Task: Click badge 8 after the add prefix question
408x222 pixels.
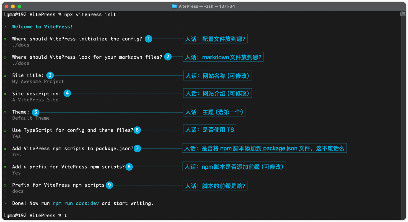Action: click(x=129, y=167)
